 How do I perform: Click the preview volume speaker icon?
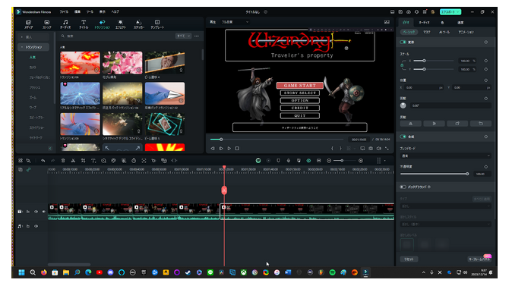click(378, 148)
